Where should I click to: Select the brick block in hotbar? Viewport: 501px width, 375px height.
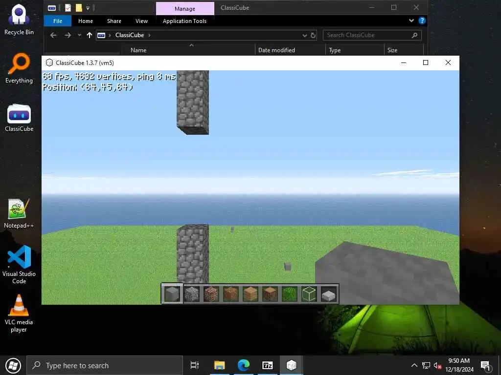[x=211, y=293]
